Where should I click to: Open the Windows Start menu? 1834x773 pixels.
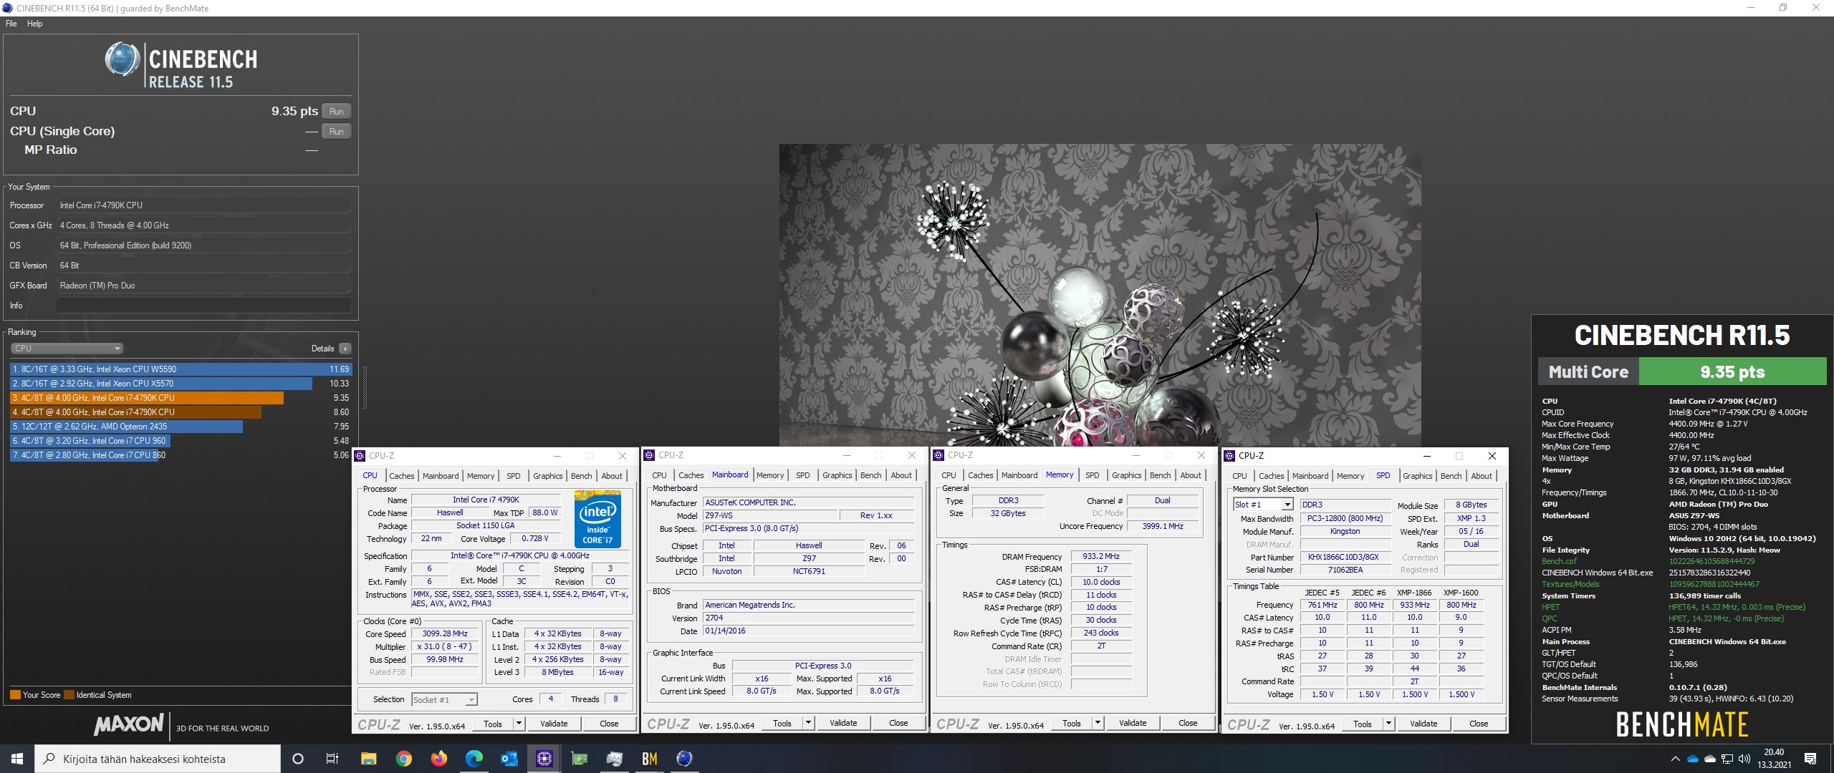pos(17,759)
